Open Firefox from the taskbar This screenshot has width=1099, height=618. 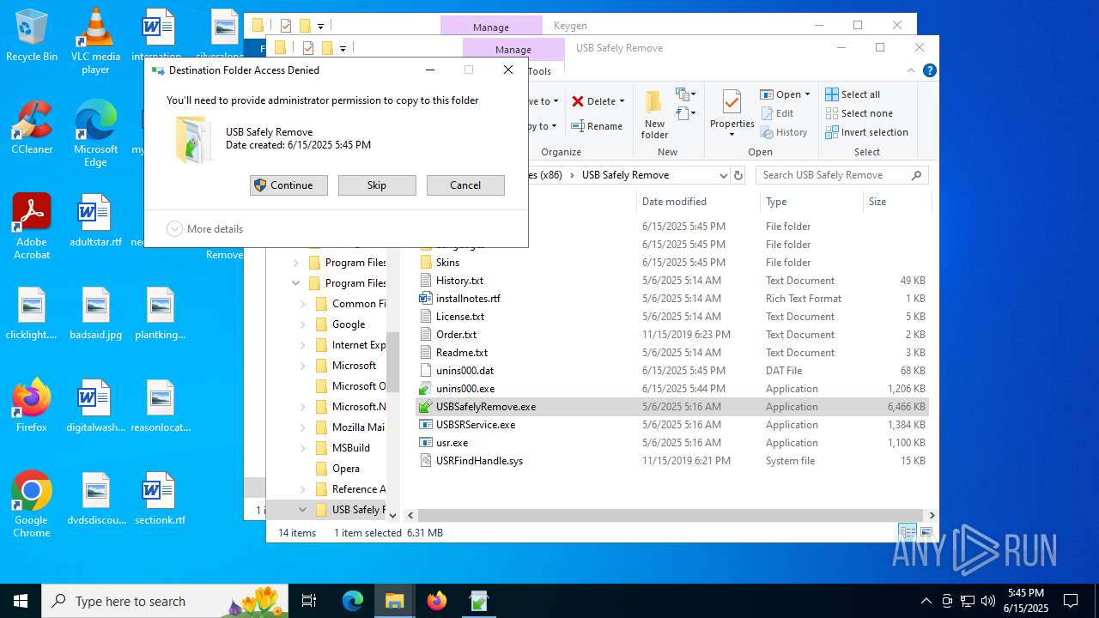click(436, 601)
